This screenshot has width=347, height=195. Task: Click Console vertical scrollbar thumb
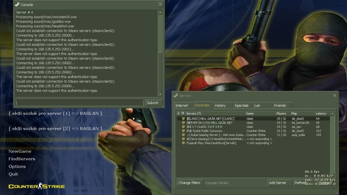(160, 72)
